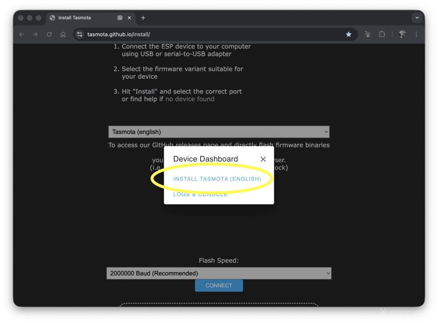Click the back navigation arrow

tap(21, 34)
